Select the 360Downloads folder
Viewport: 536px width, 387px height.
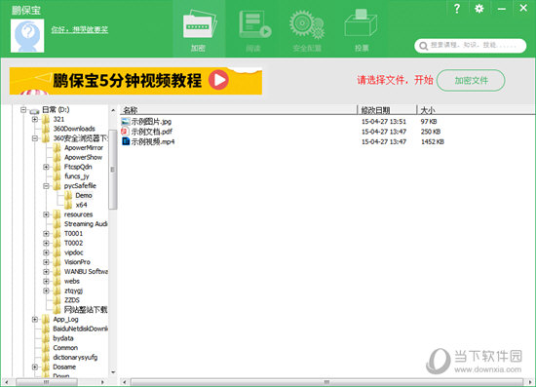tap(74, 129)
